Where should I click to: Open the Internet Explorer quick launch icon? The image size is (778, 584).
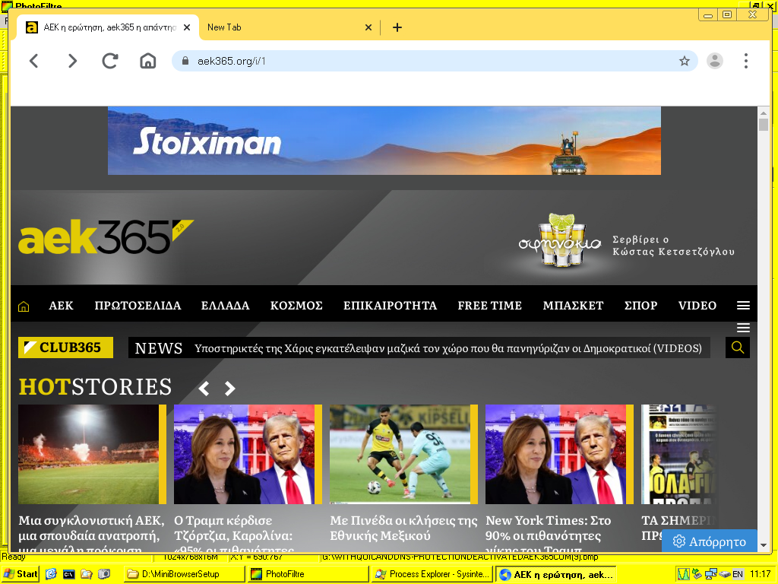click(51, 574)
